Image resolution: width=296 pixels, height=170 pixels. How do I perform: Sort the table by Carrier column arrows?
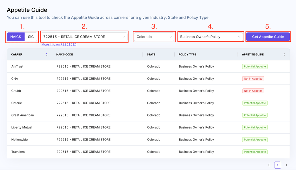click(47, 54)
